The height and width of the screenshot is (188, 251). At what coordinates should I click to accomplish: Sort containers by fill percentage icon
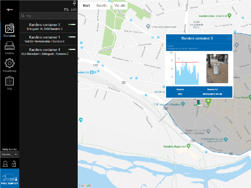pos(66,9)
